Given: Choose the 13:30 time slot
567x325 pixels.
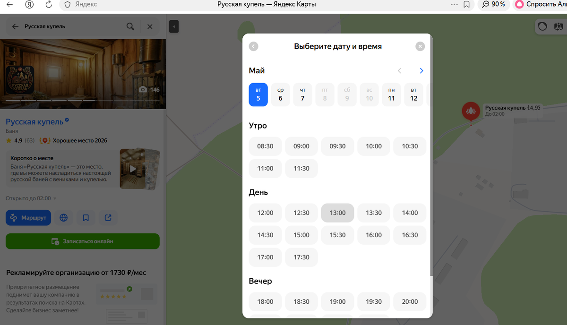Looking at the screenshot, I should point(374,213).
